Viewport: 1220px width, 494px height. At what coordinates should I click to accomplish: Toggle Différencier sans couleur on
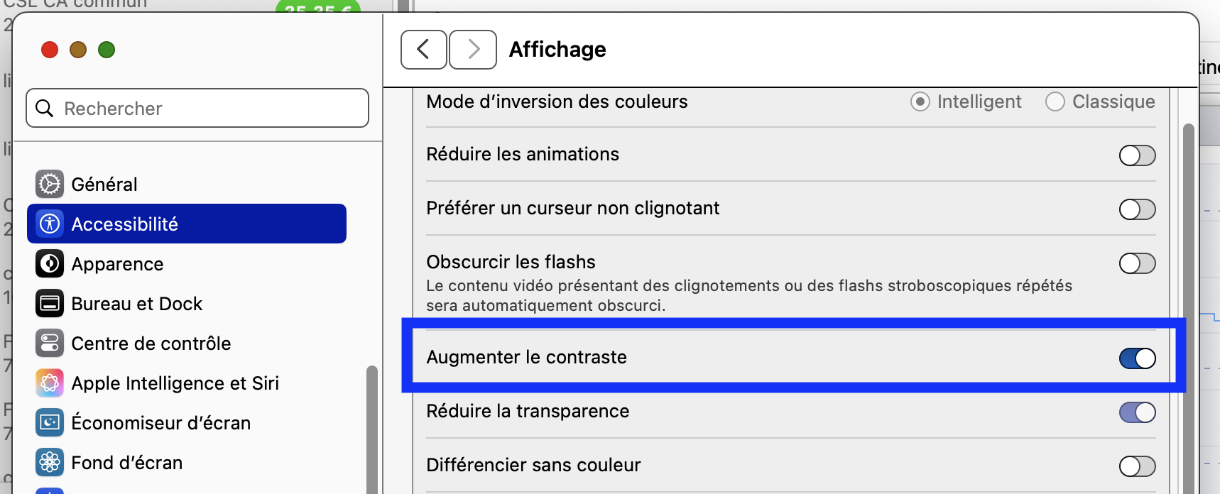(x=1137, y=466)
